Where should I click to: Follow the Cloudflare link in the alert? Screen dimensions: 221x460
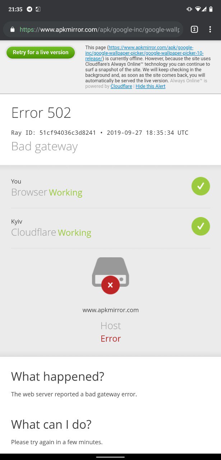[x=121, y=86]
